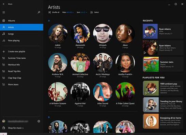The height and width of the screenshot is (135, 186).
Task: Click Summer Jams title in Recents
Action: 167,62
